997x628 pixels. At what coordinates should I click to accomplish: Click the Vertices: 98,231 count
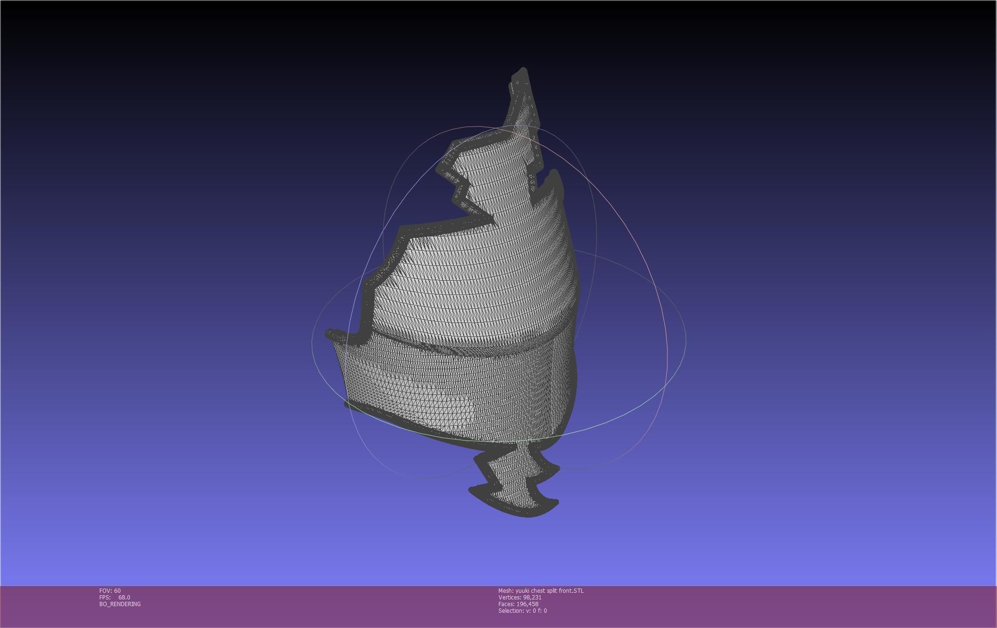coord(520,598)
